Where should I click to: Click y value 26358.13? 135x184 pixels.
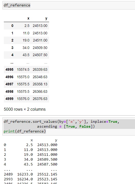(x=40, y=84)
